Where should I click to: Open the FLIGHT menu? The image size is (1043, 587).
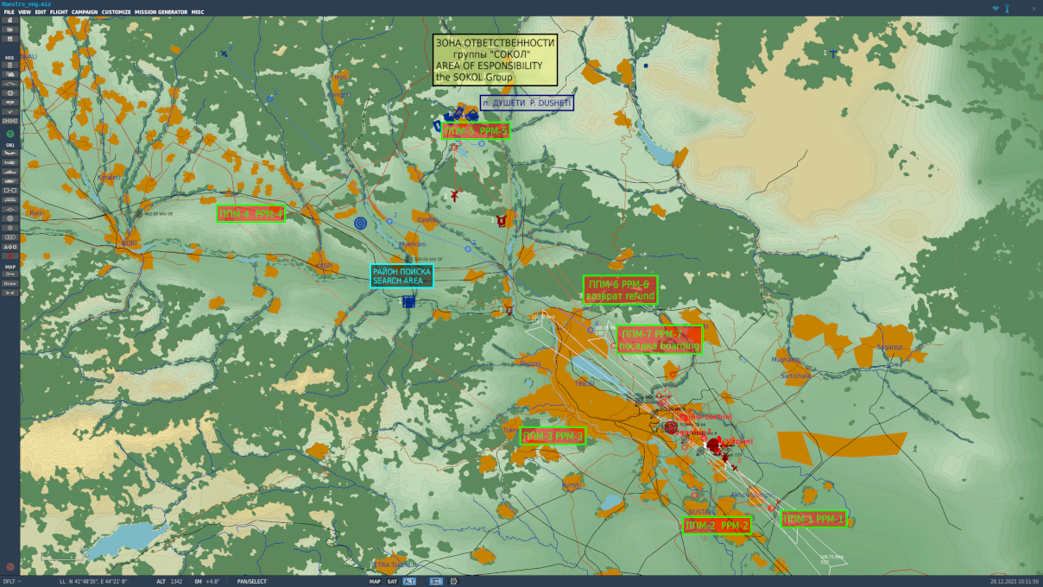(x=59, y=12)
